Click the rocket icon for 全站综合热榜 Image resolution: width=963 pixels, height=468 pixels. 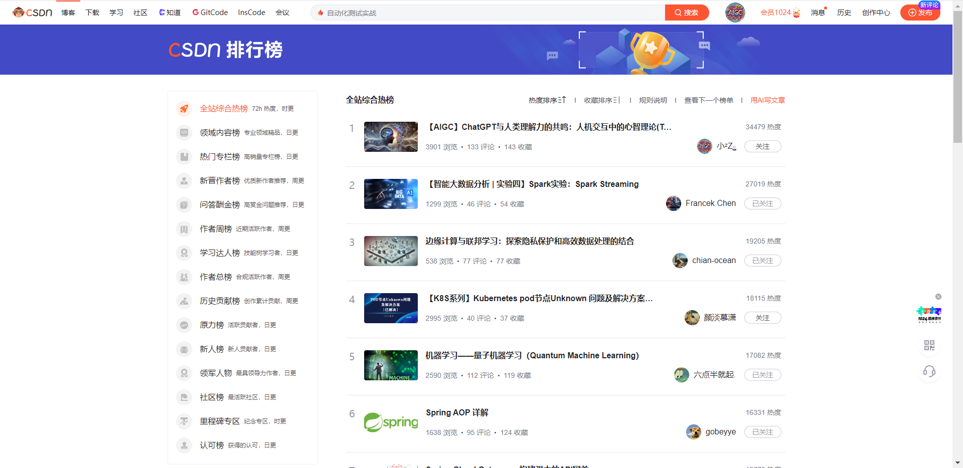[x=184, y=109]
